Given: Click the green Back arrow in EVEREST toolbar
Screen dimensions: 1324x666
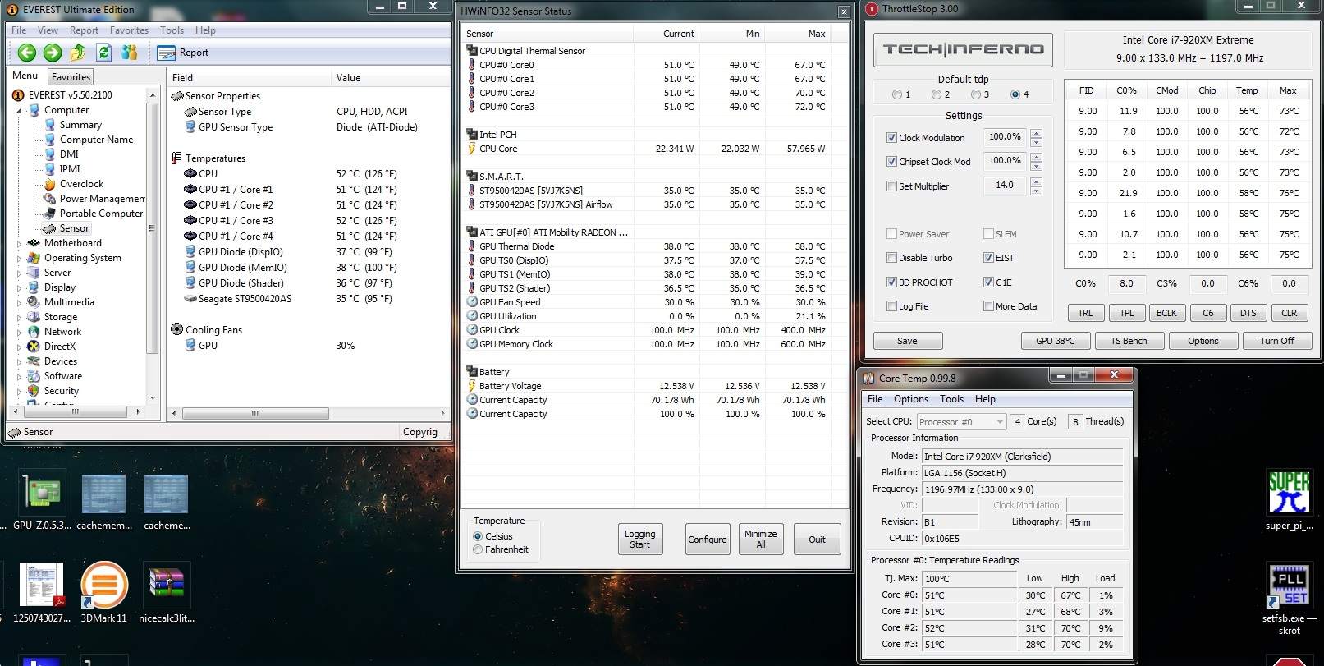Looking at the screenshot, I should point(27,53).
